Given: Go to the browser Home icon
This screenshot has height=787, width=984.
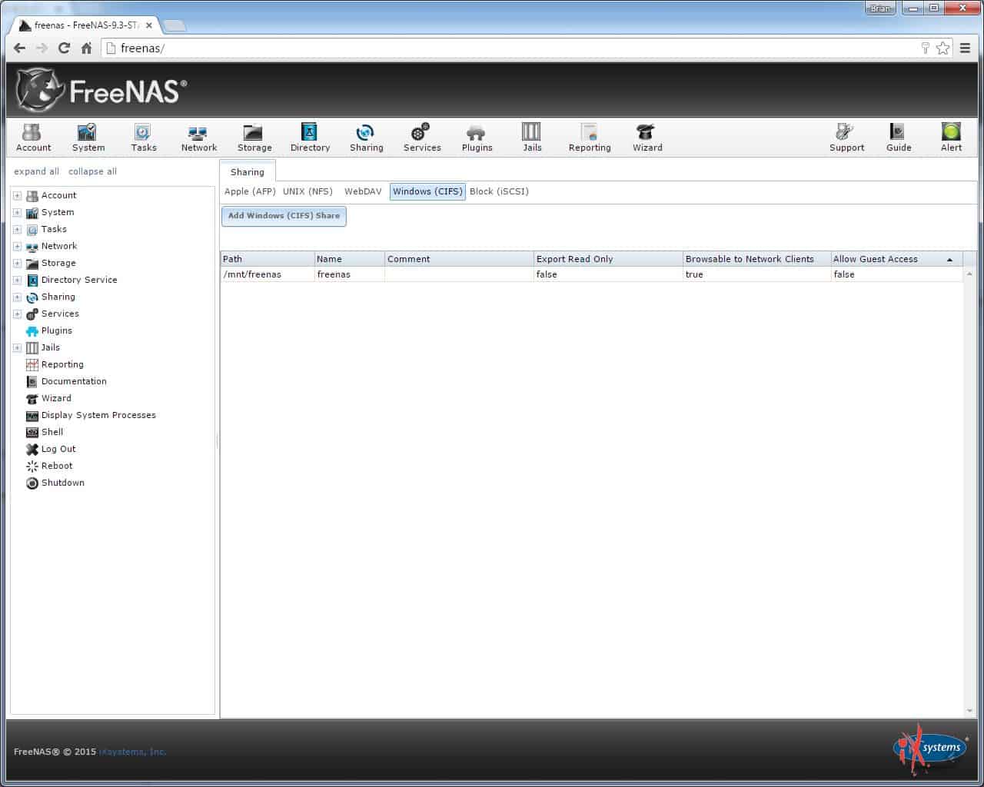Looking at the screenshot, I should [x=87, y=48].
